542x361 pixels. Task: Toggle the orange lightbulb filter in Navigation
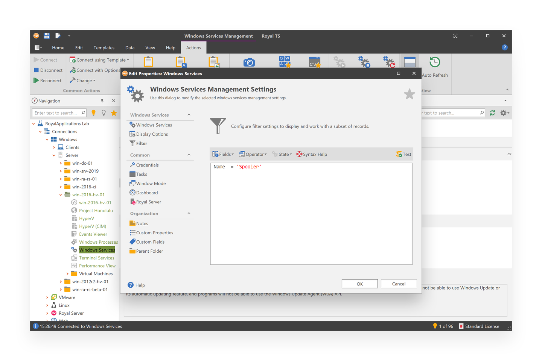click(x=94, y=113)
